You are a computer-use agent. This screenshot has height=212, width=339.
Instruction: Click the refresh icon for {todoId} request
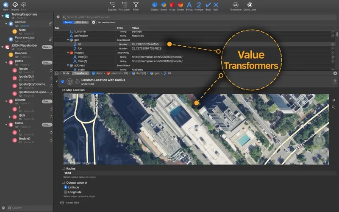click(51, 140)
